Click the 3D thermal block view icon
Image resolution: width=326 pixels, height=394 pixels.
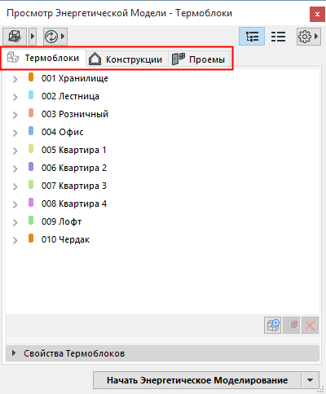click(x=15, y=36)
